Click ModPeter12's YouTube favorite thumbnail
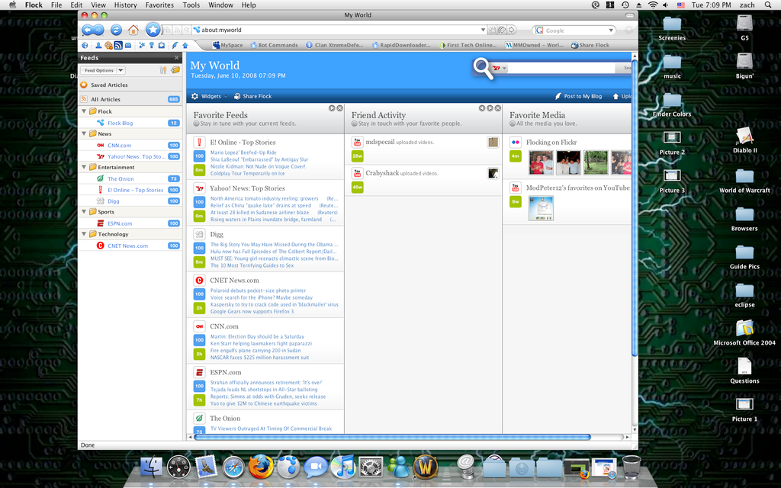 (x=541, y=208)
